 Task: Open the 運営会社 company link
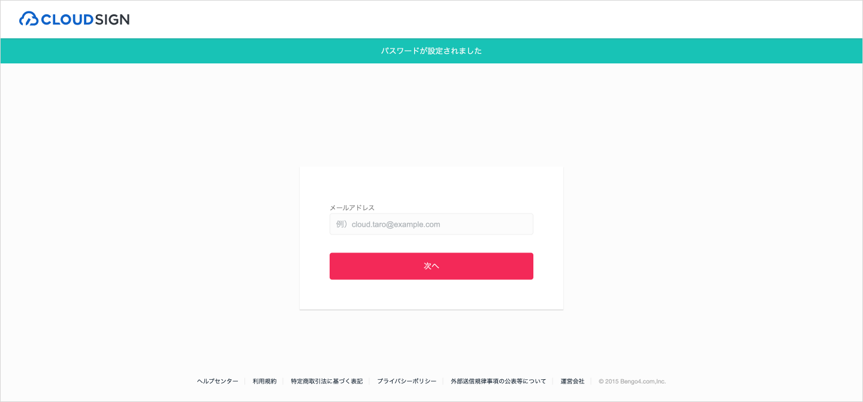click(x=572, y=381)
